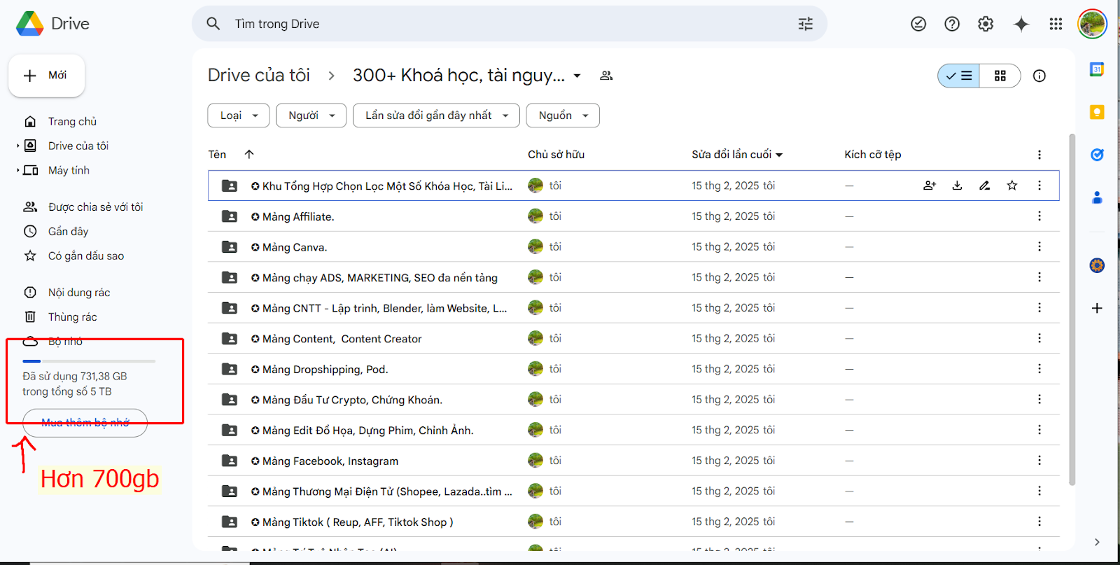
Task: Rename the Khu Tổng Hợp folder
Action: (x=984, y=186)
